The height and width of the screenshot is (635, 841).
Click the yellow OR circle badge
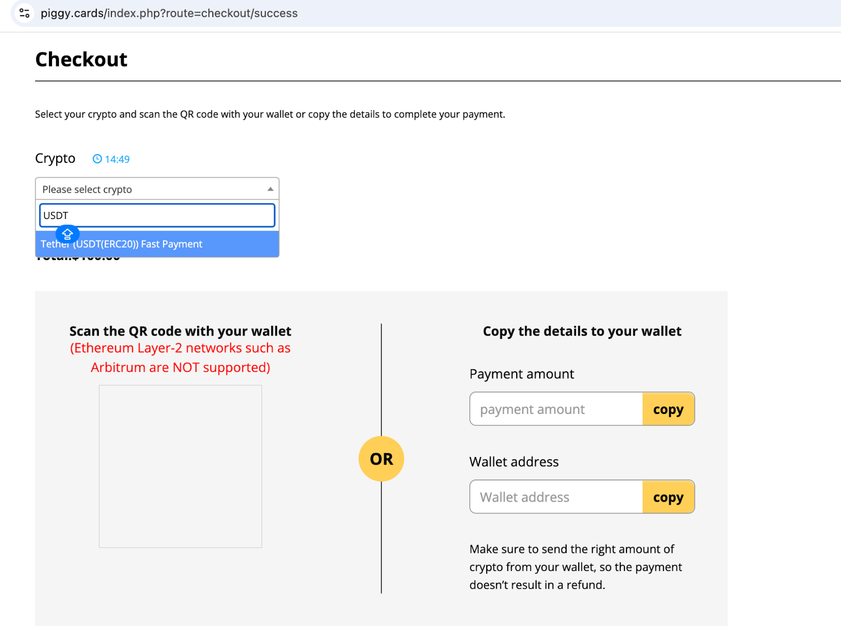coord(381,459)
